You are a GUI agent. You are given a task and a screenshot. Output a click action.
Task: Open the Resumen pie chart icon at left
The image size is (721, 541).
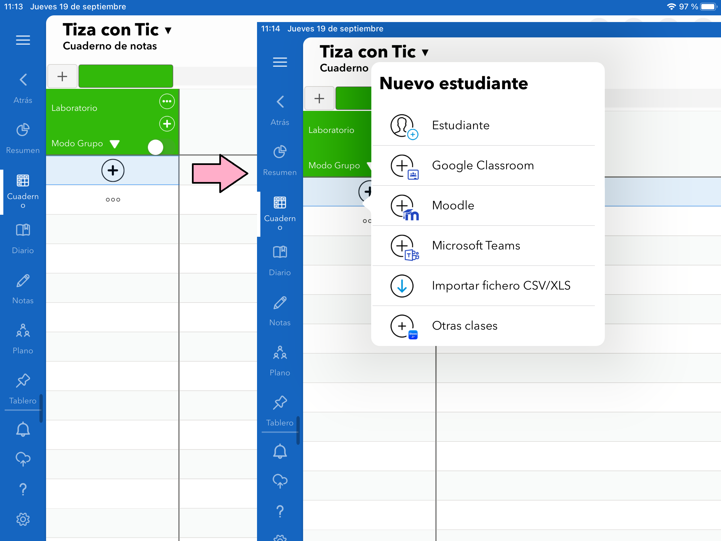click(x=23, y=130)
